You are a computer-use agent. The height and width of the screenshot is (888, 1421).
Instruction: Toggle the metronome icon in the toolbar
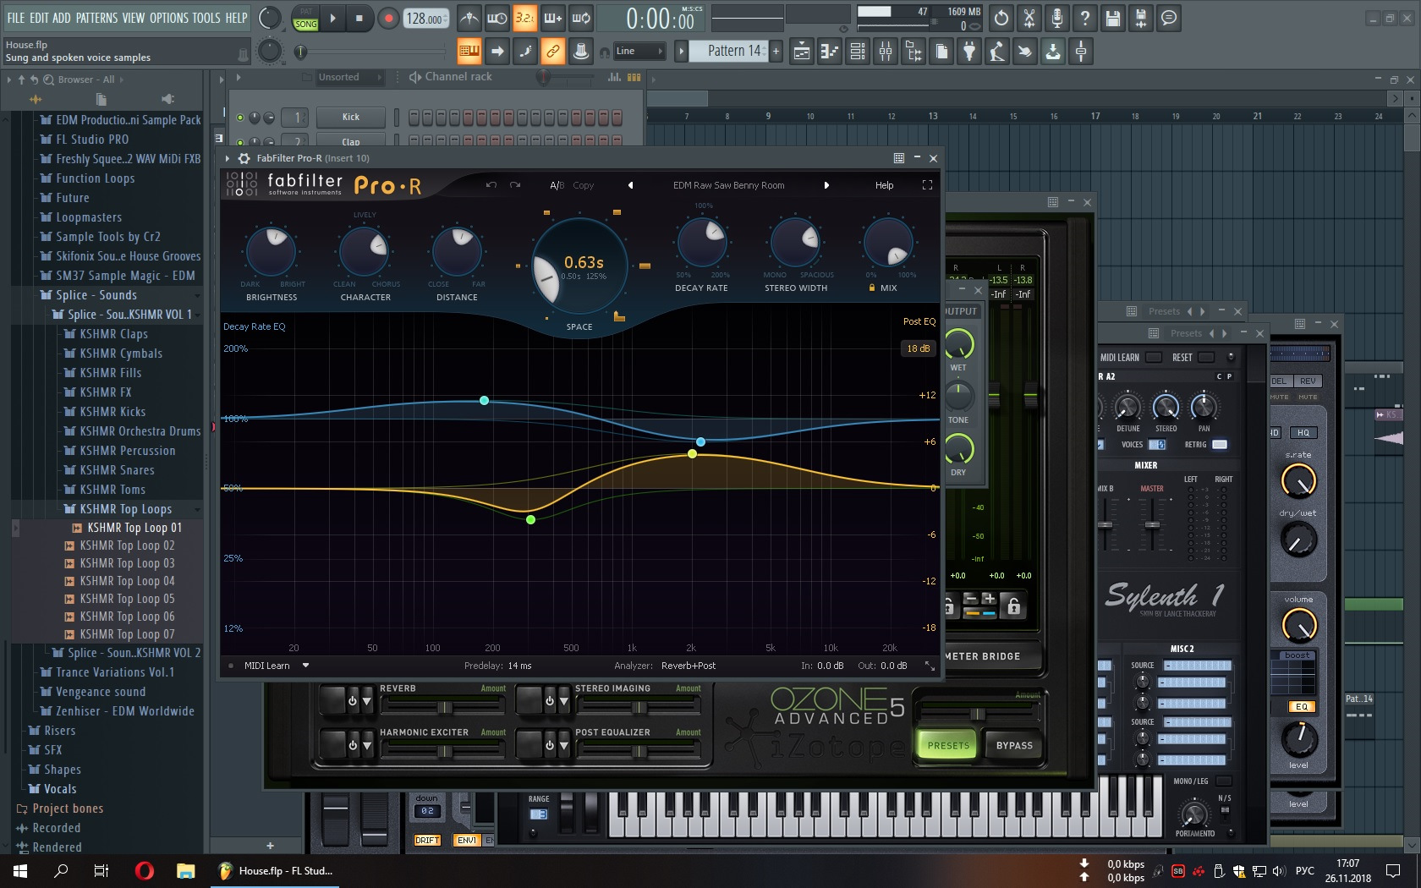469,18
